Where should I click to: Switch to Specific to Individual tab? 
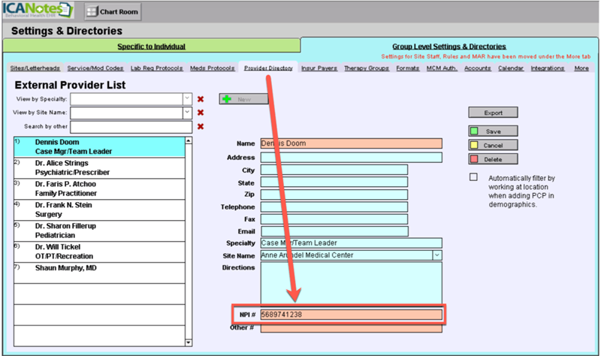coord(152,47)
